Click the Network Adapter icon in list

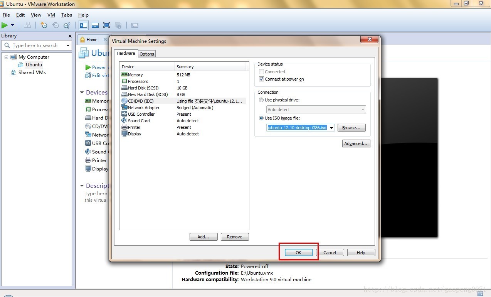pos(124,108)
